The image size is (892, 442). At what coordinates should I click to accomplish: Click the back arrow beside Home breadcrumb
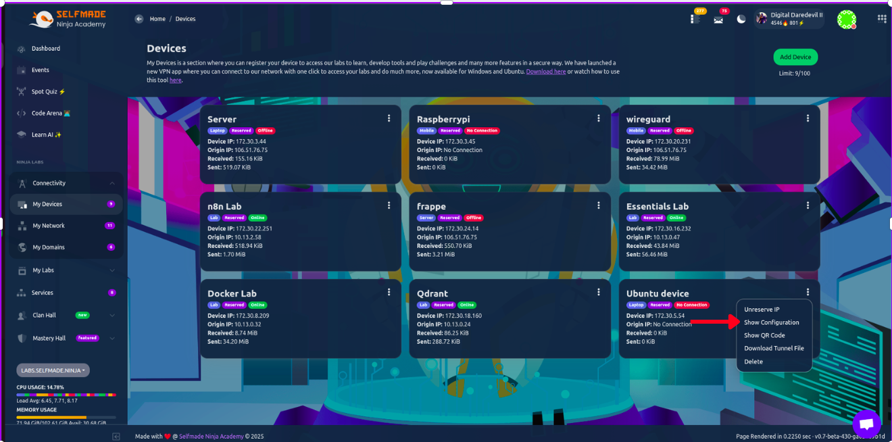139,19
